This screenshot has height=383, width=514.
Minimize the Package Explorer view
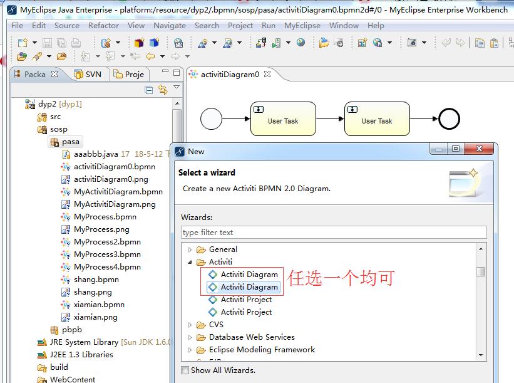pos(165,71)
